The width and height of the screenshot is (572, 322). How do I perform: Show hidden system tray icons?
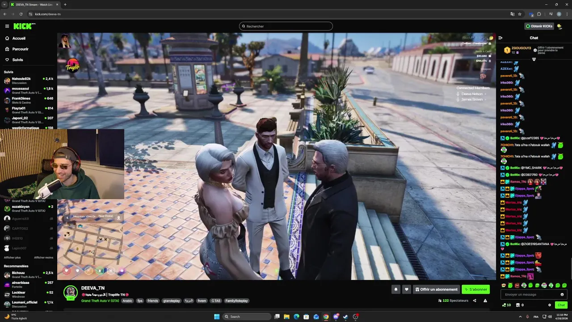(x=520, y=317)
